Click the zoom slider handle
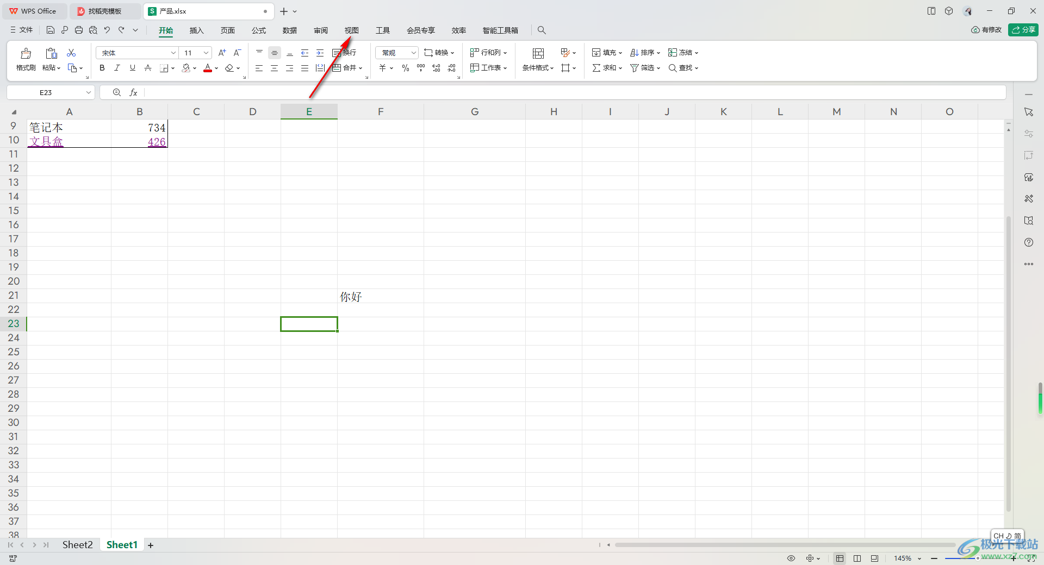The width and height of the screenshot is (1044, 565). point(978,558)
